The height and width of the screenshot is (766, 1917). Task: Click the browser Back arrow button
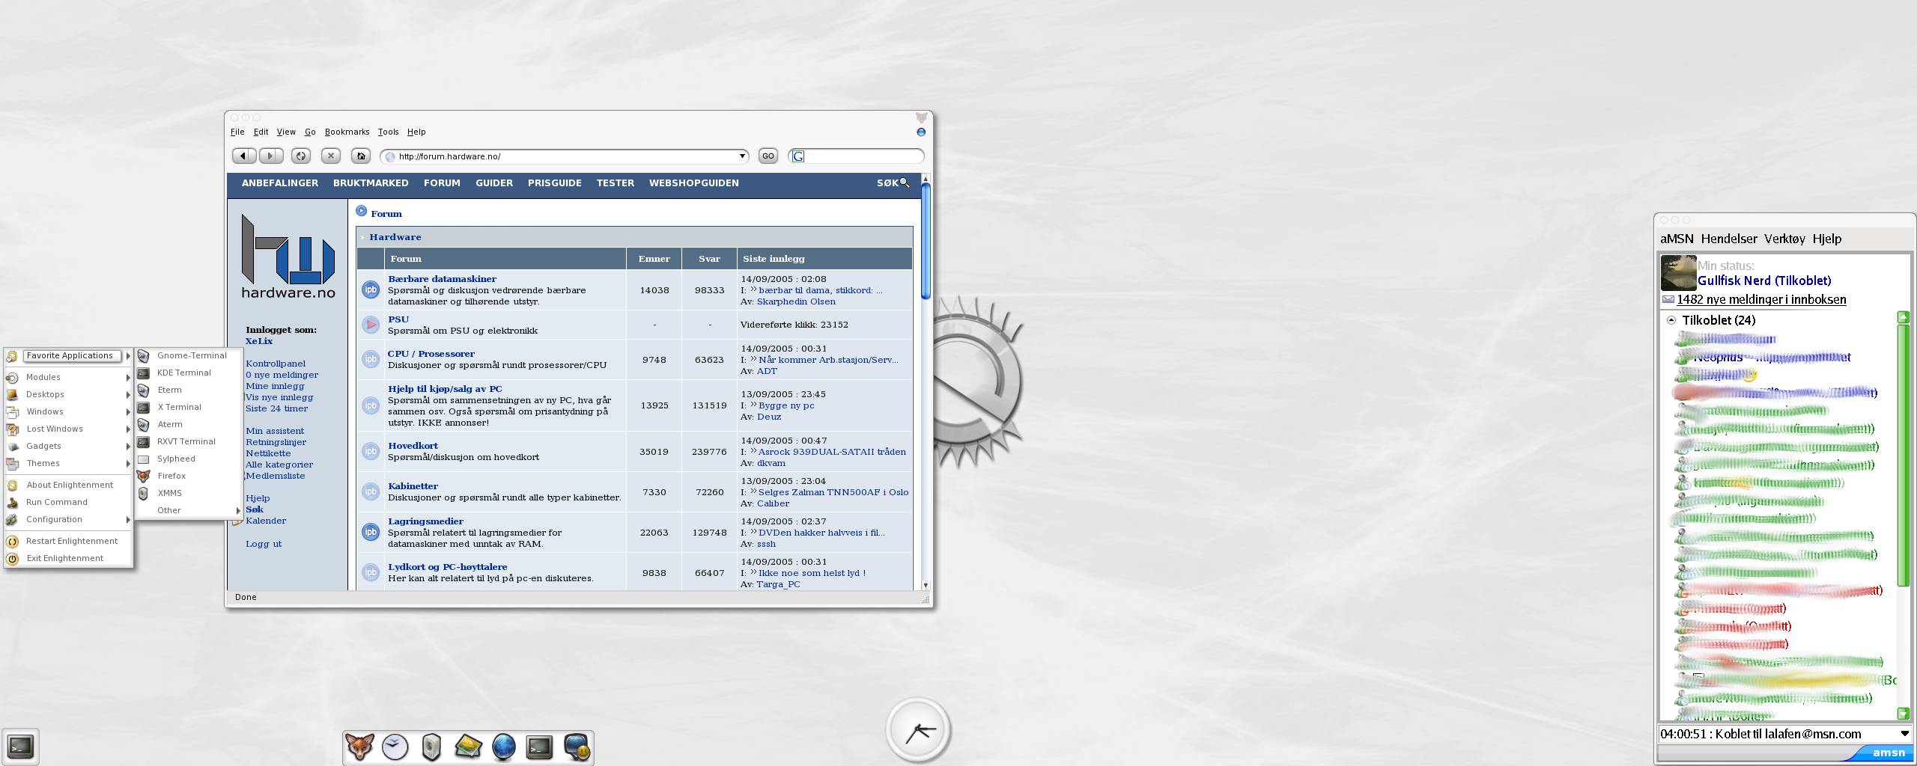(243, 156)
